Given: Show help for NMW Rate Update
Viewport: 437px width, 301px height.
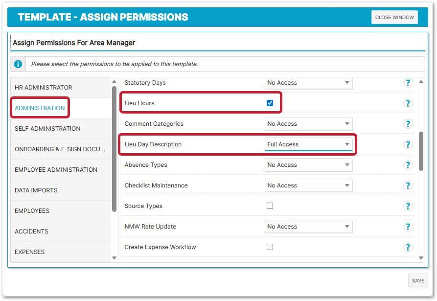Looking at the screenshot, I should click(408, 227).
